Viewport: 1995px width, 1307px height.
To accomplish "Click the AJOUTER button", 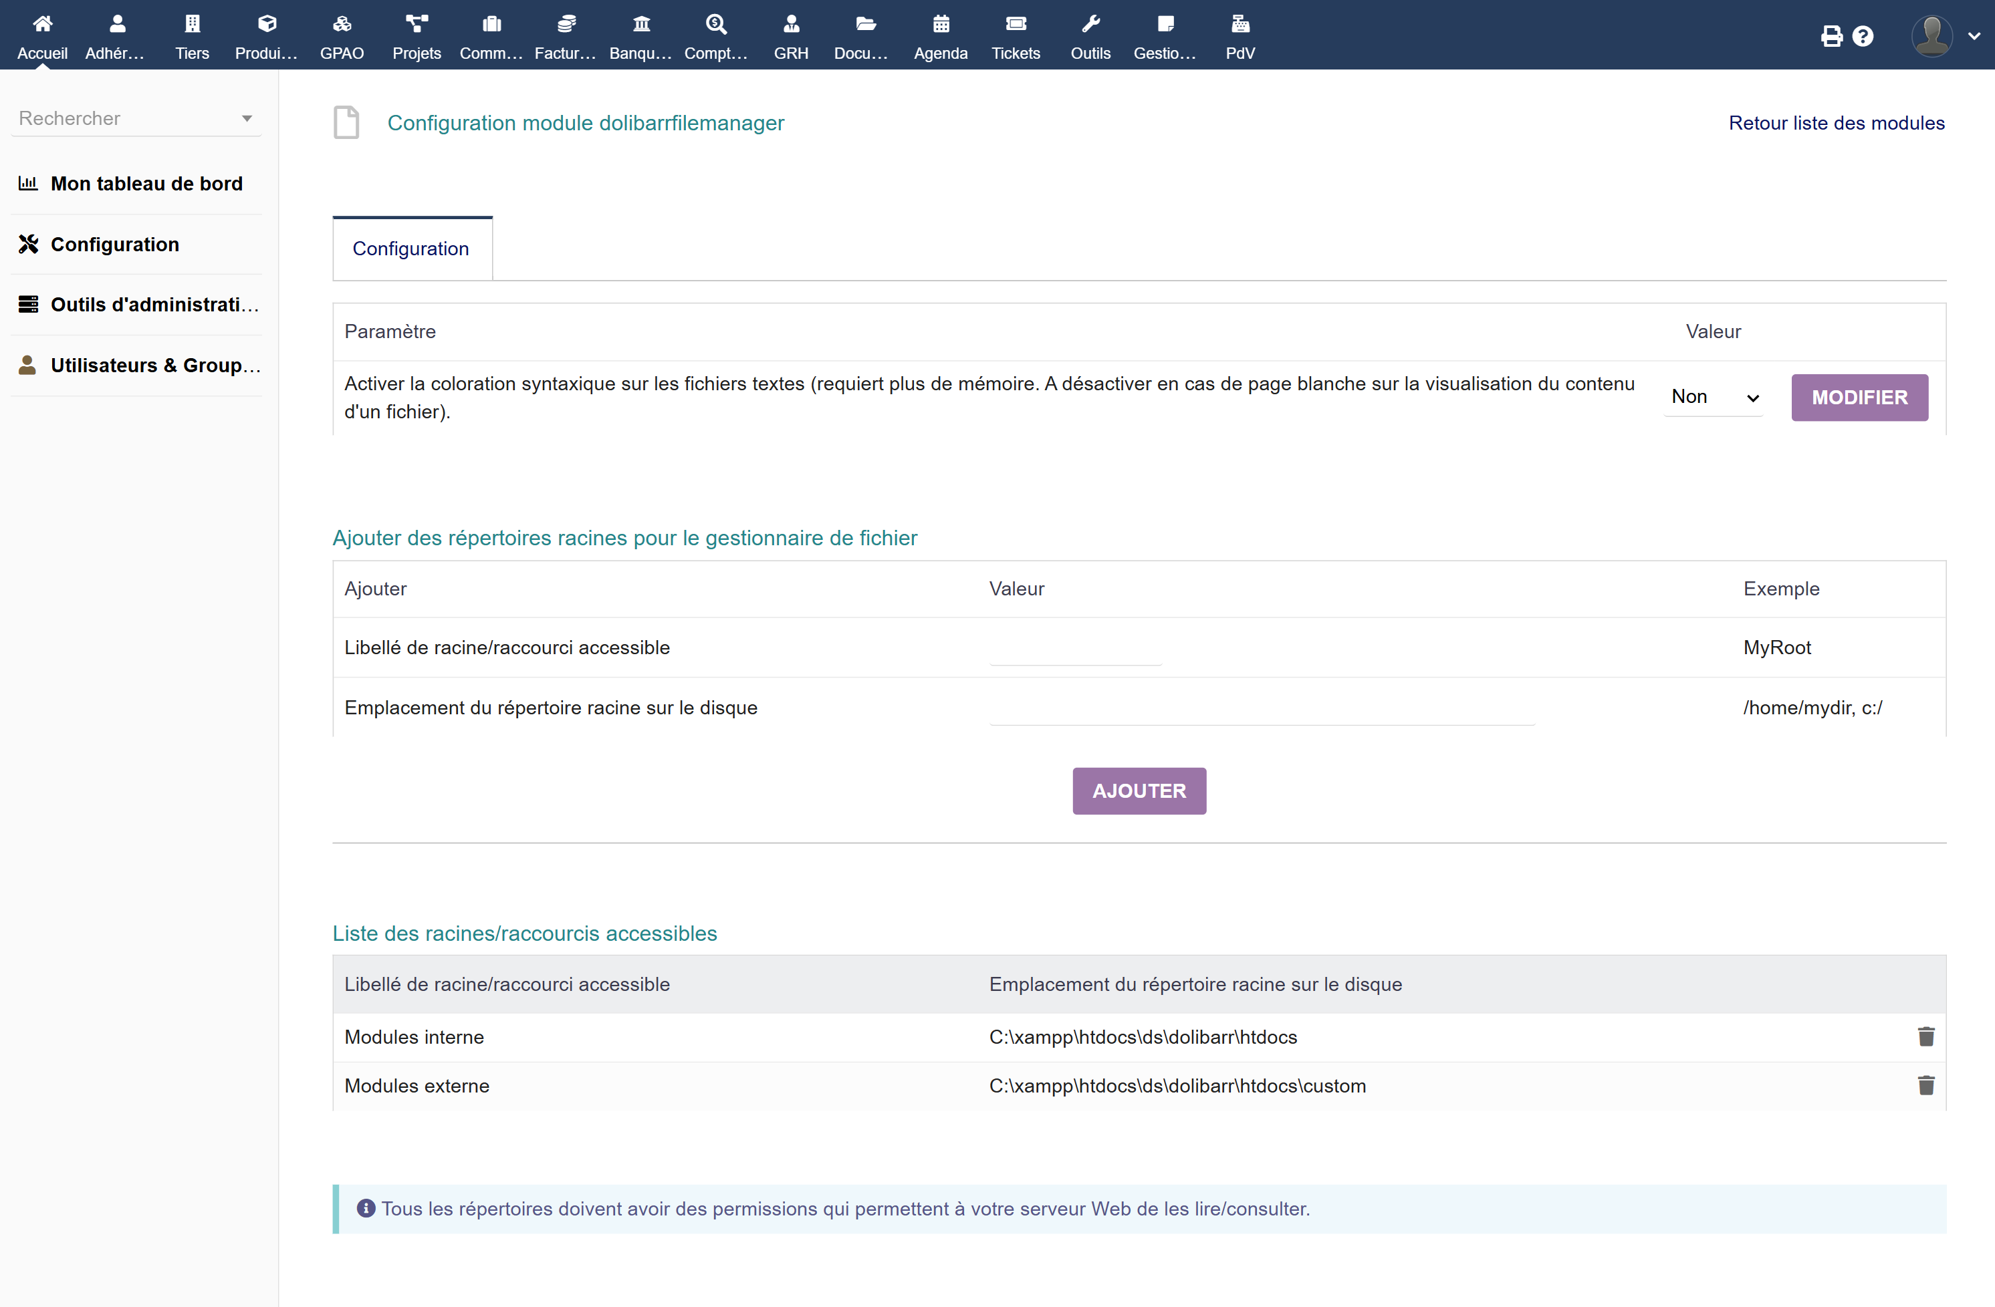I will 1139,791.
